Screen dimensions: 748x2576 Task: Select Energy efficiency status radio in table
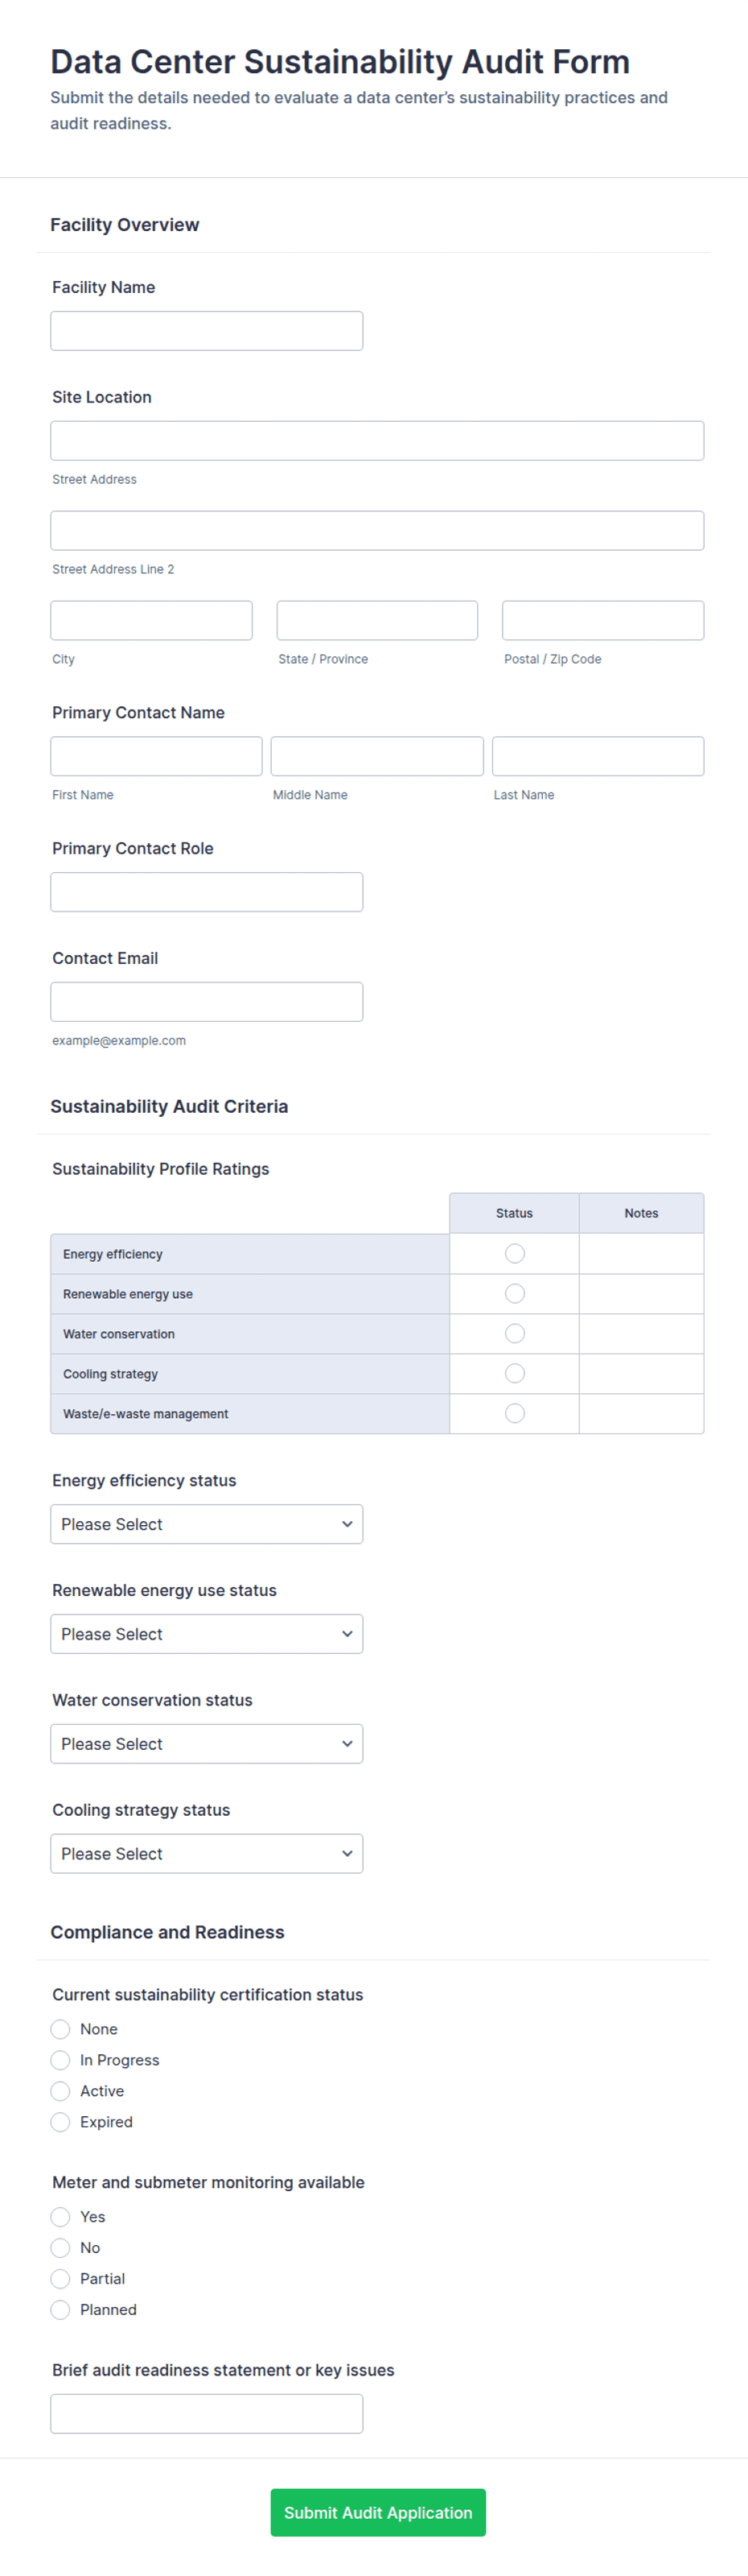point(514,1253)
